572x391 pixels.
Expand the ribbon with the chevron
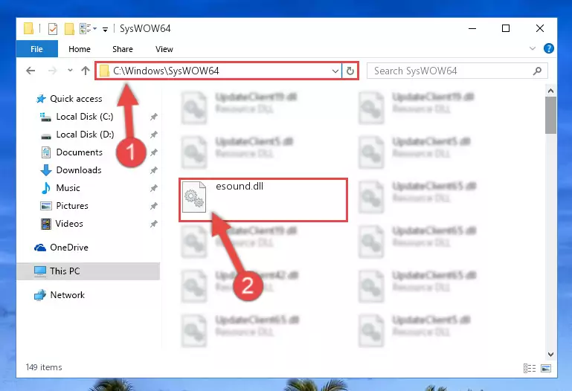click(x=533, y=48)
